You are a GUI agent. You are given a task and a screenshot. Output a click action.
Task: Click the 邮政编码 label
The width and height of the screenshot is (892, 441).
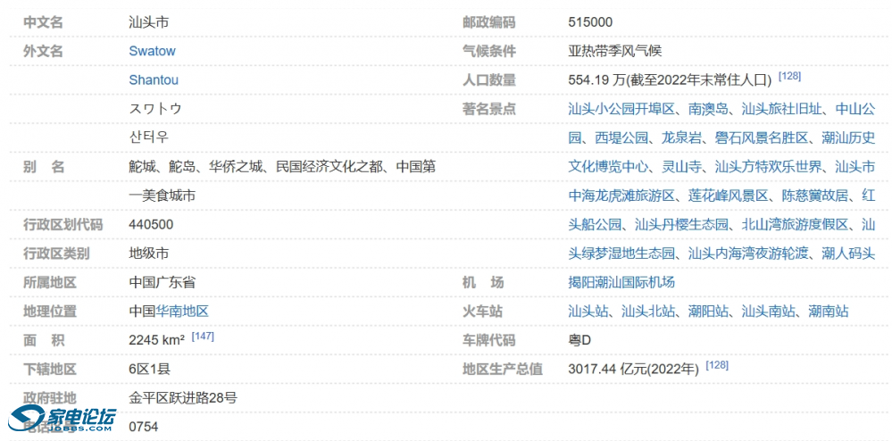coord(488,22)
